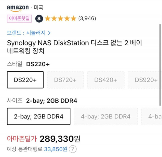Click the Amazon logo
162x157 pixels.
(18, 8)
